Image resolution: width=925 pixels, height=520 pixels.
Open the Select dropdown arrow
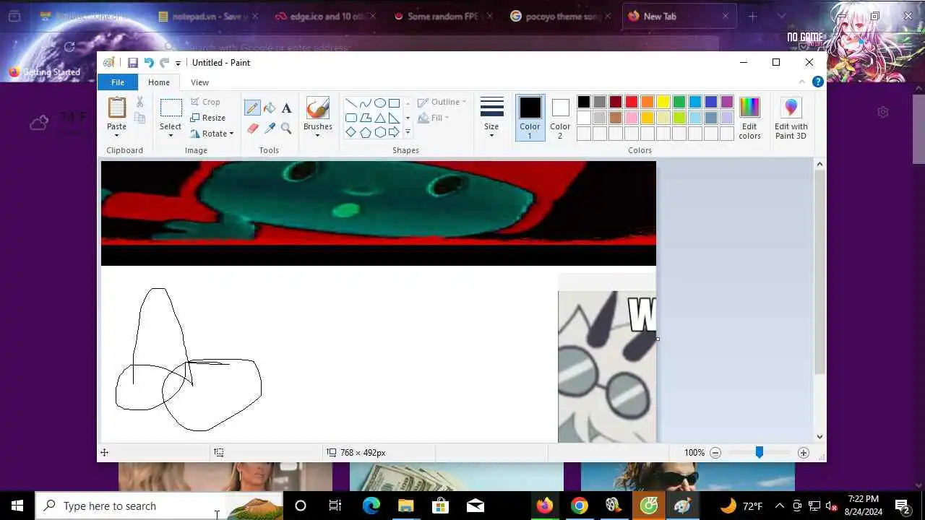tap(171, 136)
